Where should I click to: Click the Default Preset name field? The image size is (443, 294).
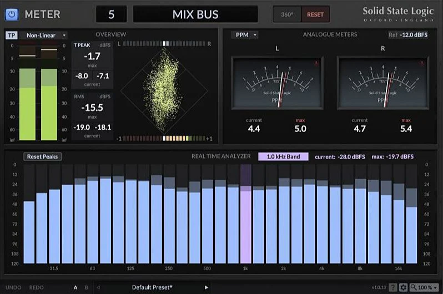pos(152,287)
